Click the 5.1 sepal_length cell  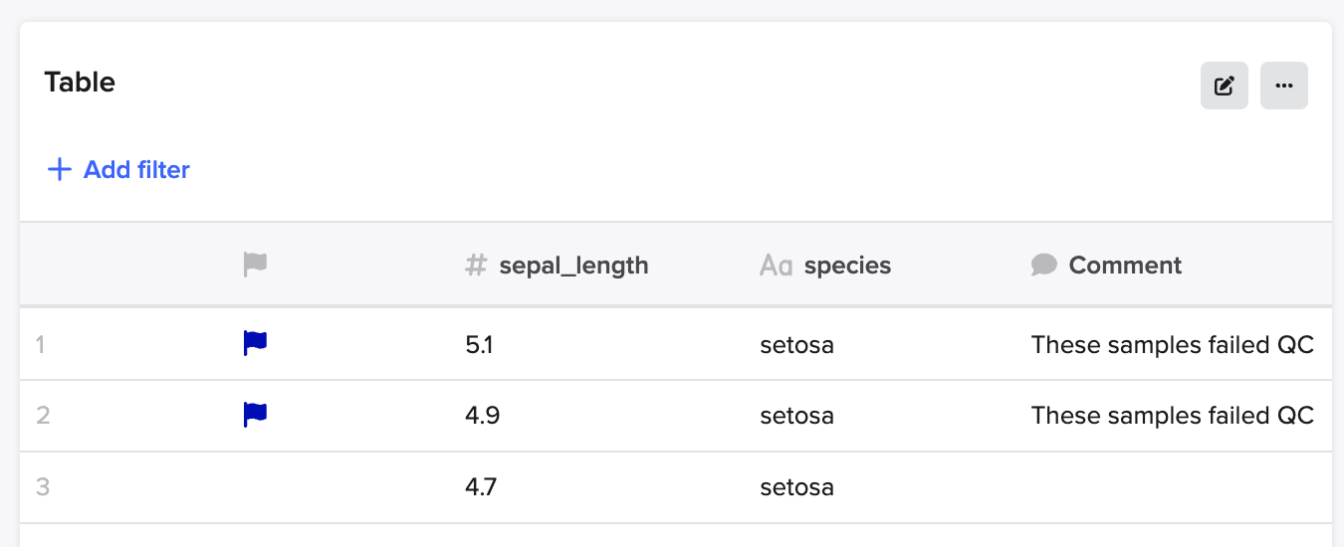[x=480, y=345]
